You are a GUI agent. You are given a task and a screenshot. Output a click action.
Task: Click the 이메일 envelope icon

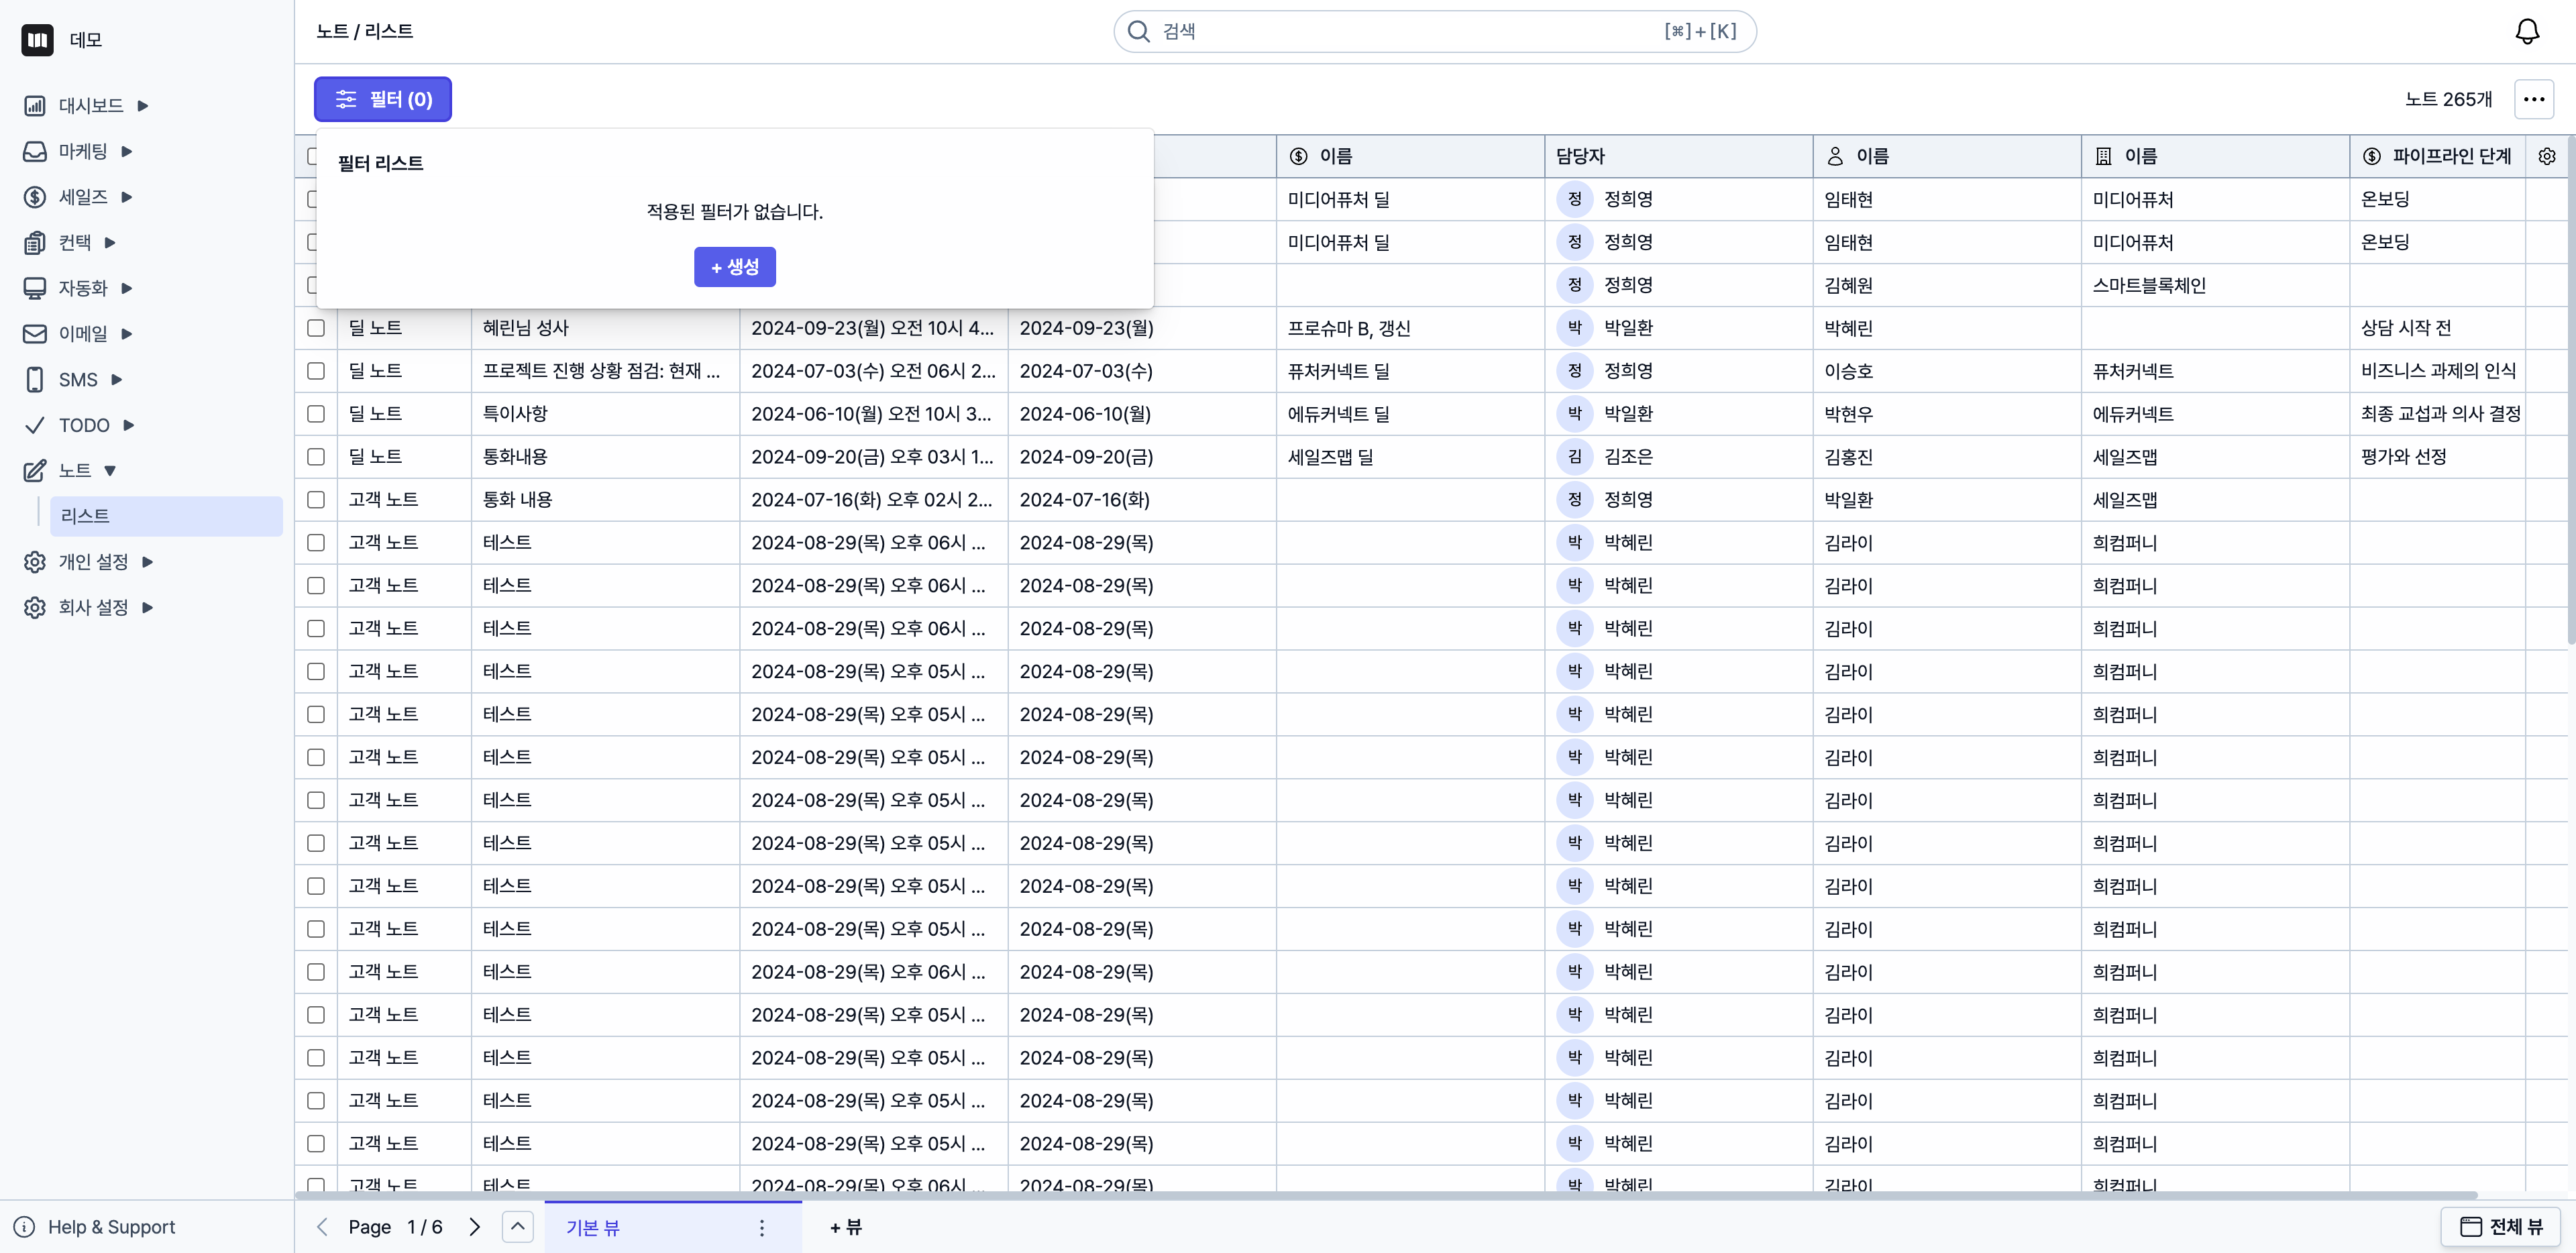pyautogui.click(x=35, y=334)
